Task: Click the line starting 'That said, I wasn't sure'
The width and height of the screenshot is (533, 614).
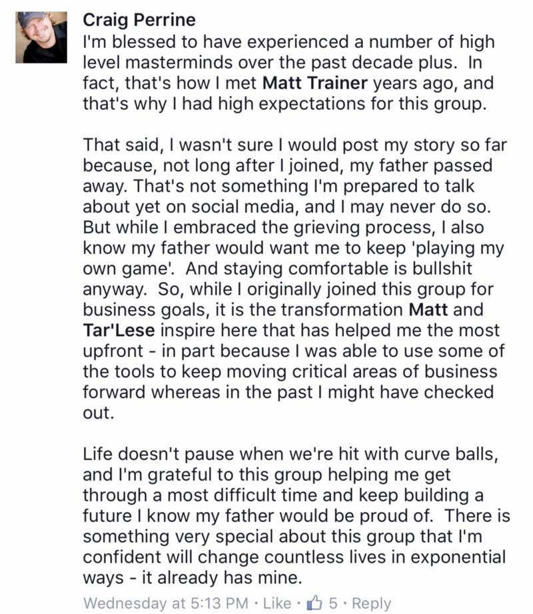Action: [x=295, y=145]
